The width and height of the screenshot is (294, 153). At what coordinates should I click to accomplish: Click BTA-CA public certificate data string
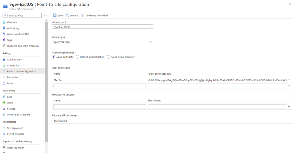[x=217, y=80]
